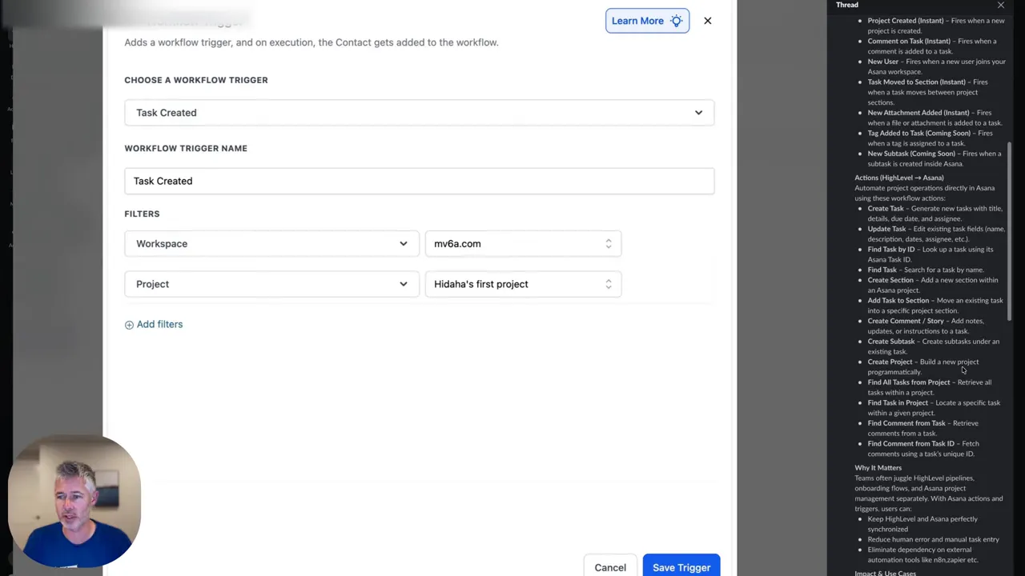The height and width of the screenshot is (576, 1025).
Task: Open the Workspace filter dropdown
Action: (x=271, y=243)
